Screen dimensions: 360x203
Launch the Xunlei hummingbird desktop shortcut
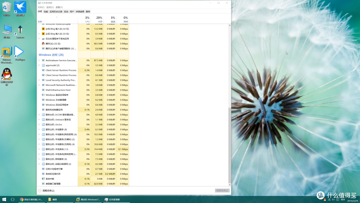coord(20,9)
